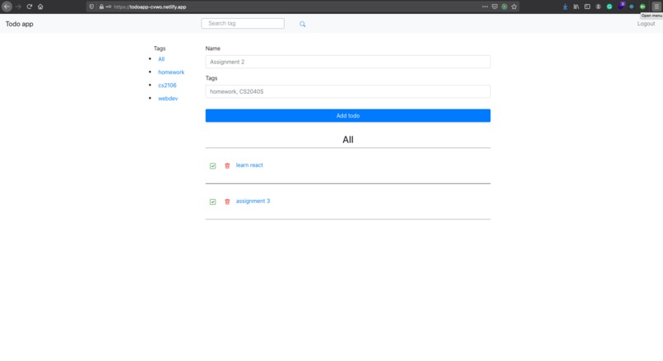Image resolution: width=663 pixels, height=361 pixels.
Task: Go forward with browser forward arrow
Action: coord(18,7)
